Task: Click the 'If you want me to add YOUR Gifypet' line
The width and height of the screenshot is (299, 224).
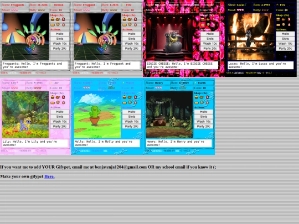Action: pos(108,167)
